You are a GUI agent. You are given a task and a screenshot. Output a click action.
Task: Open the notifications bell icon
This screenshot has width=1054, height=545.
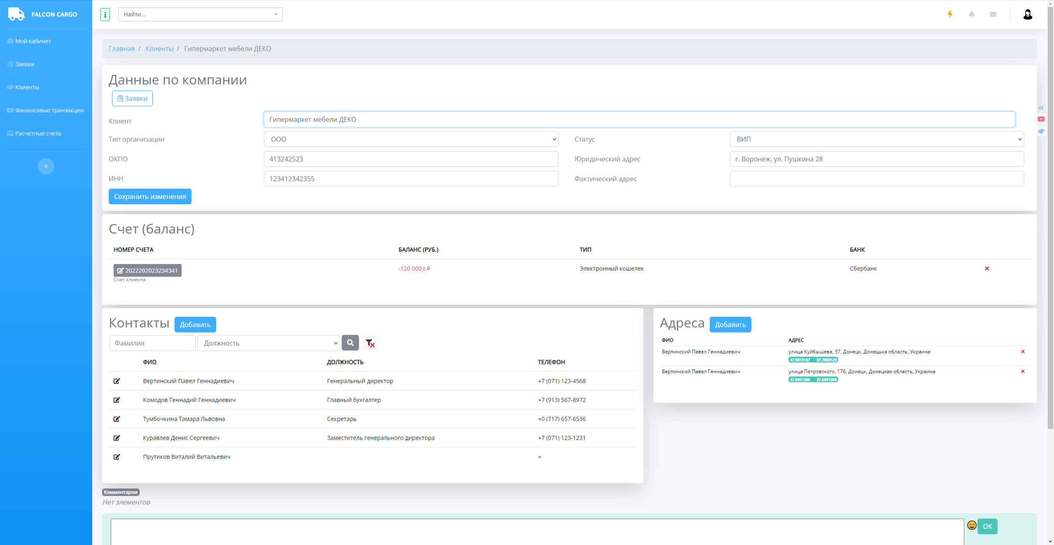tap(972, 14)
